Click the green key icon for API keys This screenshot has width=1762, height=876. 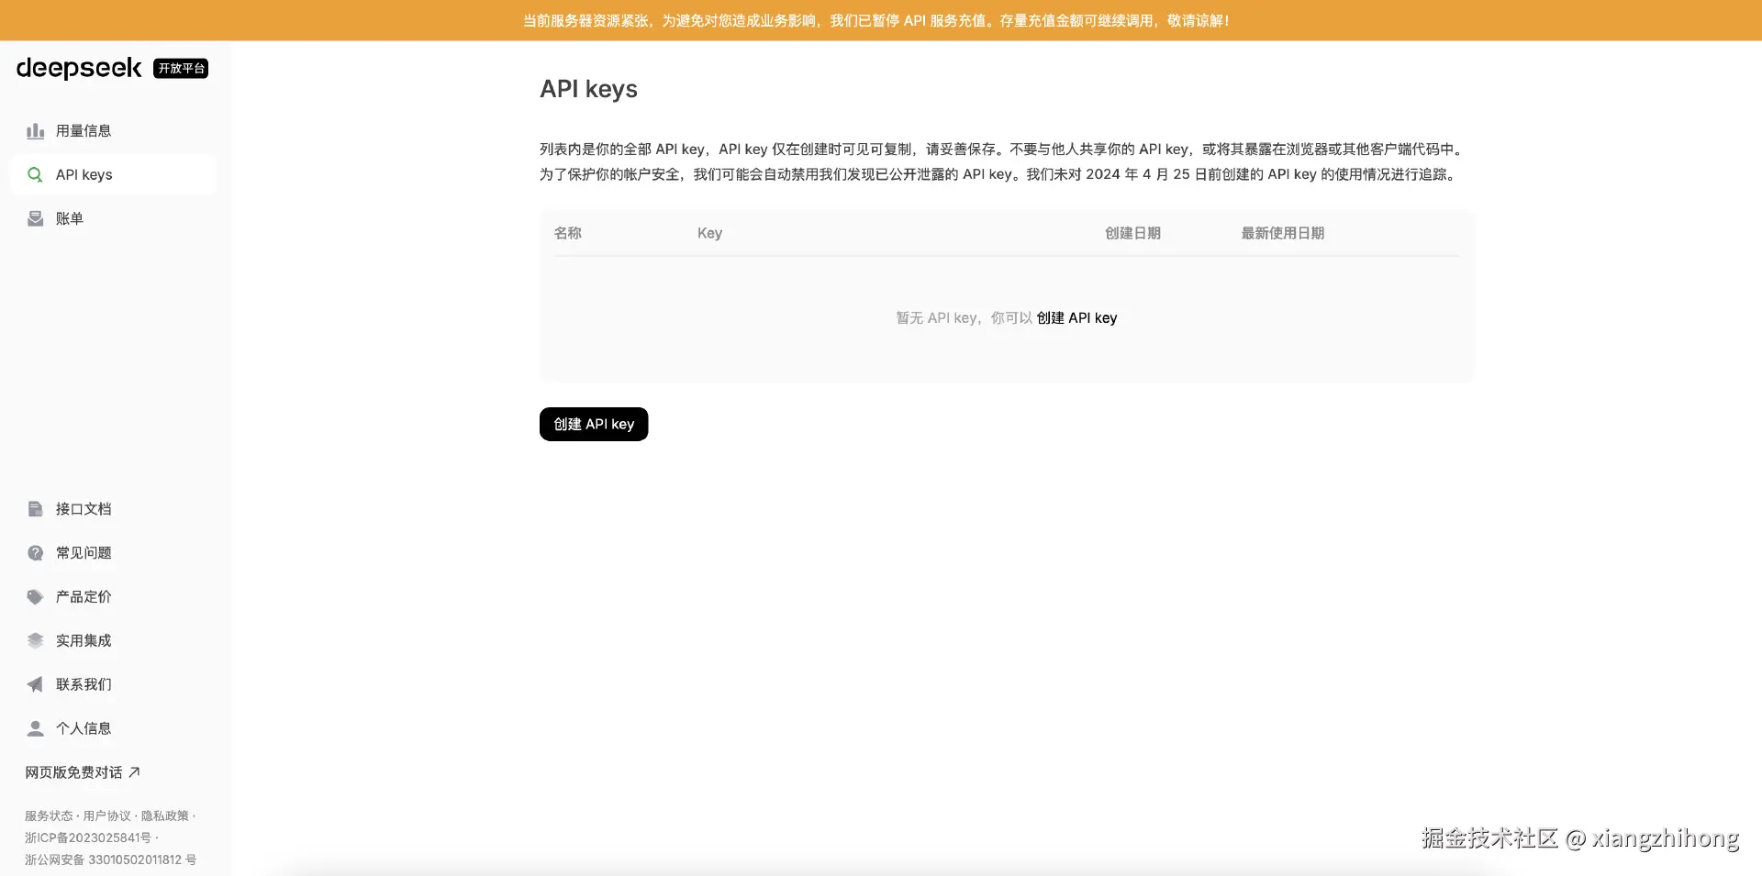coord(36,174)
